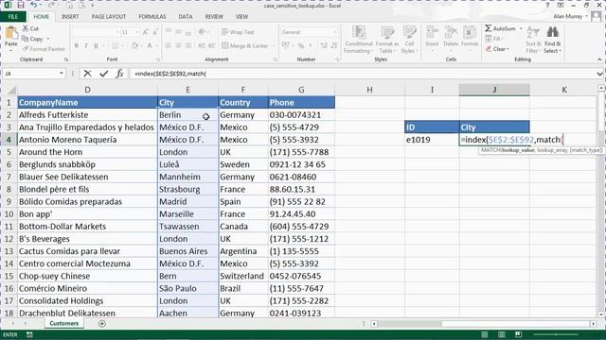Click the Fill down icon
The image size is (606, 340).
click(x=489, y=39)
